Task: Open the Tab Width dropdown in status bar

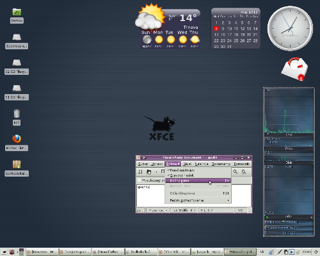Action: tap(184, 211)
